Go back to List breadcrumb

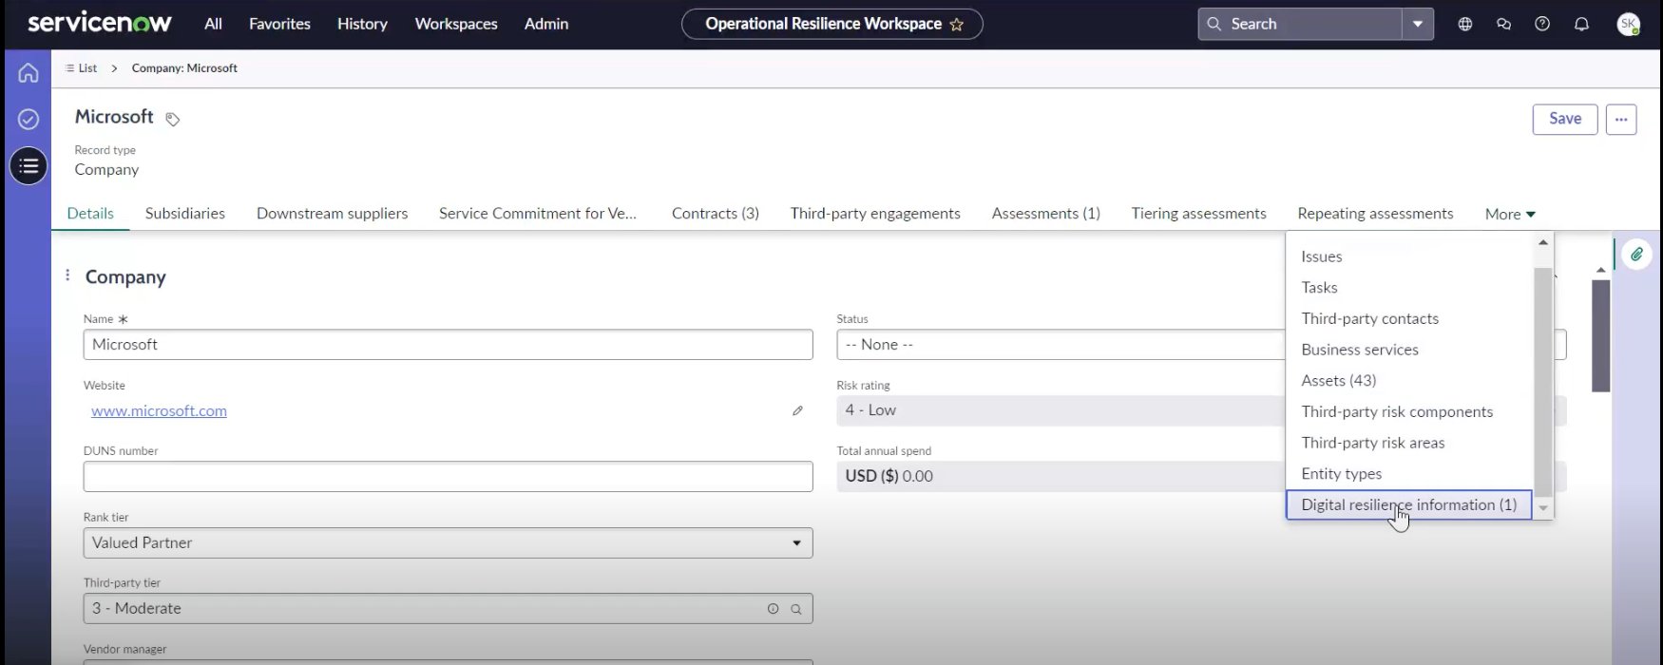(x=87, y=68)
